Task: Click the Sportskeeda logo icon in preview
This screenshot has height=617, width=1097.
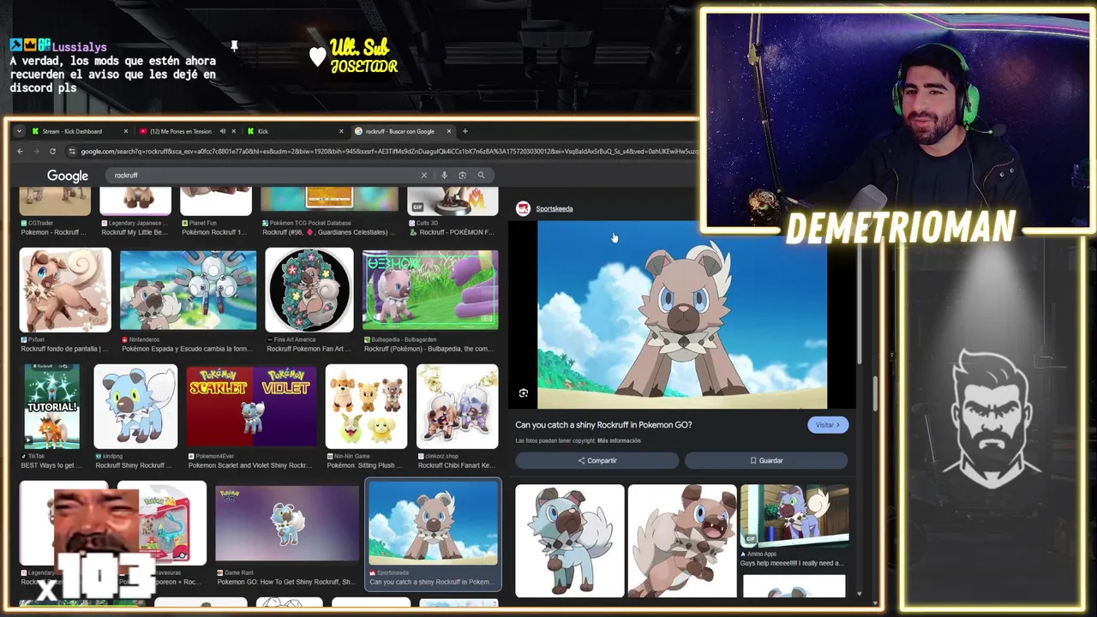Action: pyautogui.click(x=523, y=208)
